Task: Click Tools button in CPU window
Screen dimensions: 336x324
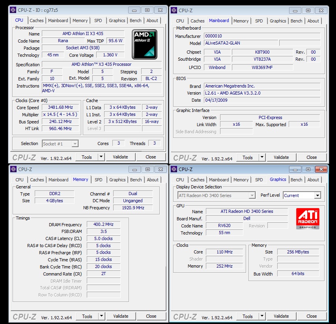Action: 87,157
